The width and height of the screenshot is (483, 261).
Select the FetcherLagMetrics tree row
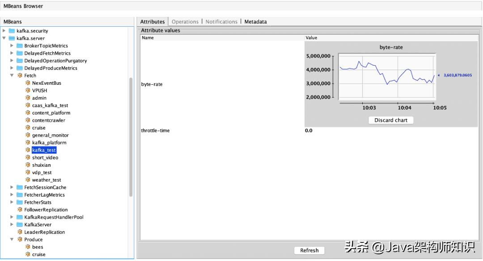pos(44,195)
